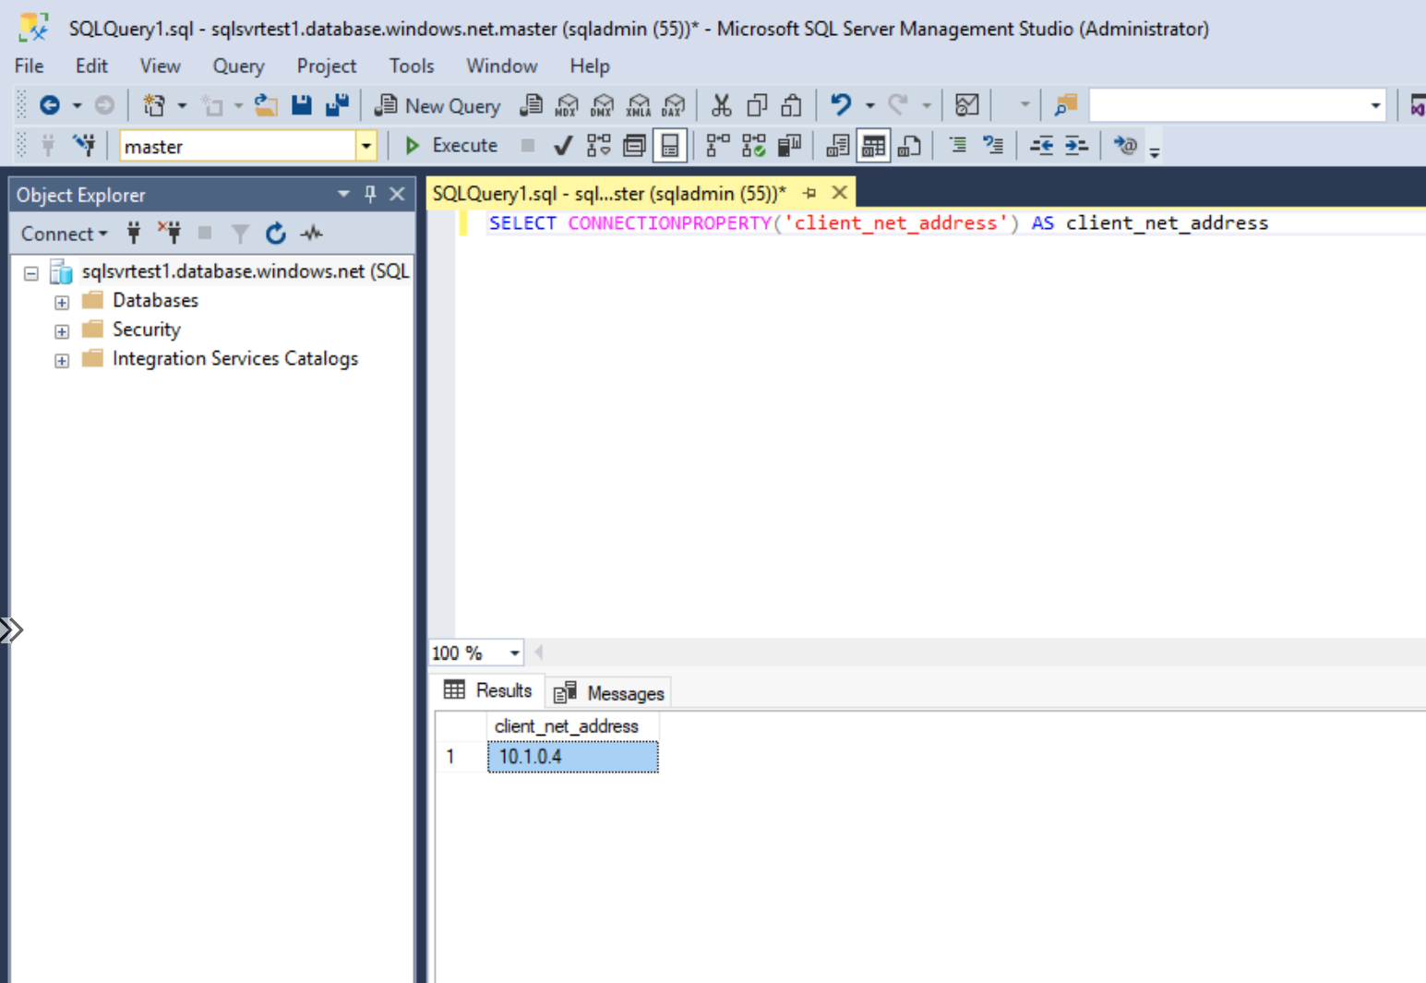
Task: Open the File menu
Action: tap(30, 66)
